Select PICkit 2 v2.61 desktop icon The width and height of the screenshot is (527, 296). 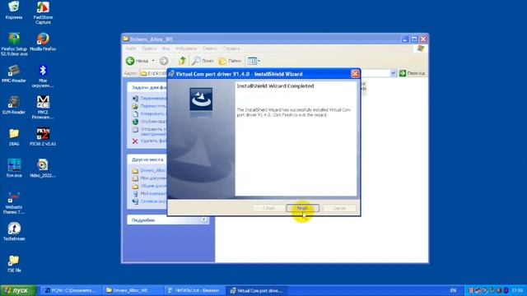[43, 137]
